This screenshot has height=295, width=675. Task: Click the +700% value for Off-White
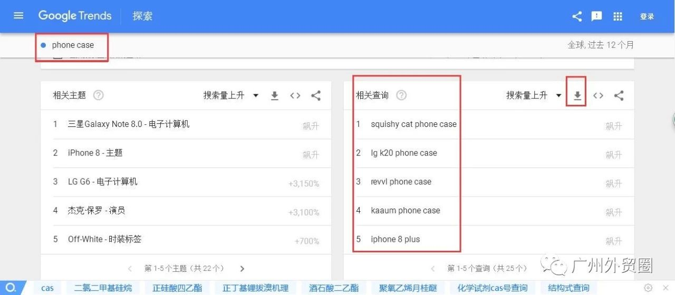[307, 241]
